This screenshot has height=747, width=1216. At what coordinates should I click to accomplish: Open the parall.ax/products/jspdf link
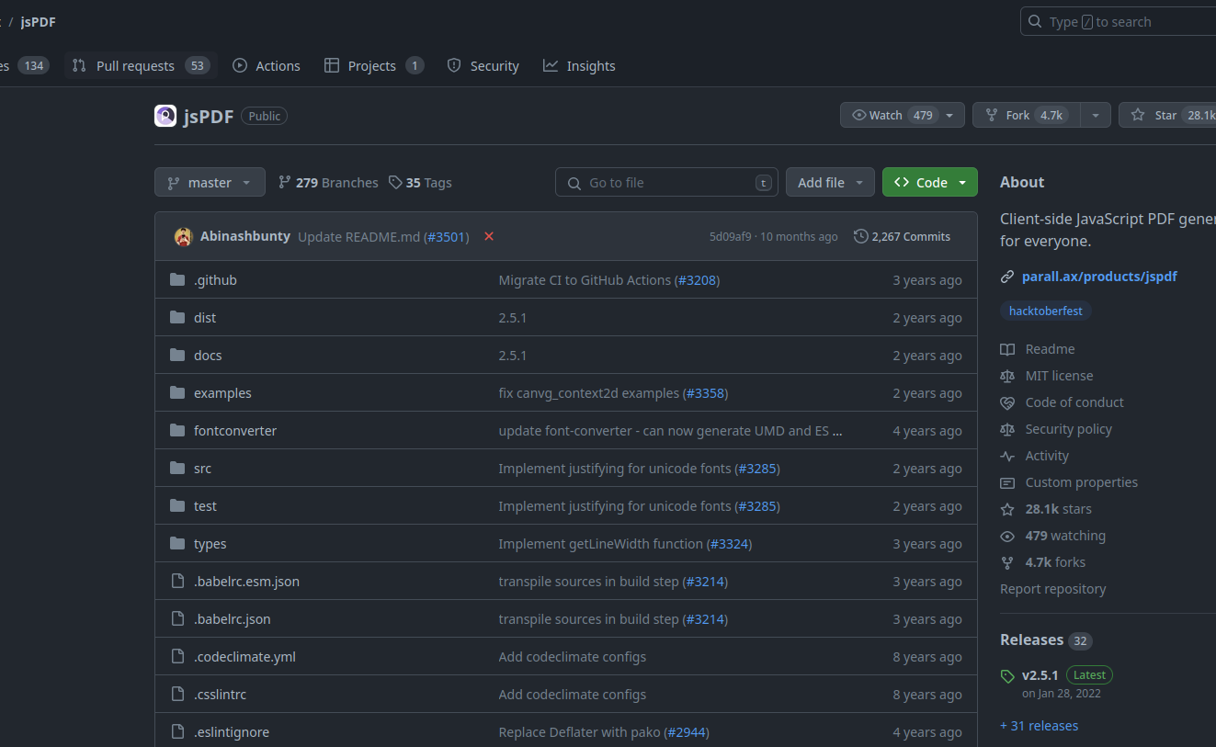click(x=1099, y=277)
